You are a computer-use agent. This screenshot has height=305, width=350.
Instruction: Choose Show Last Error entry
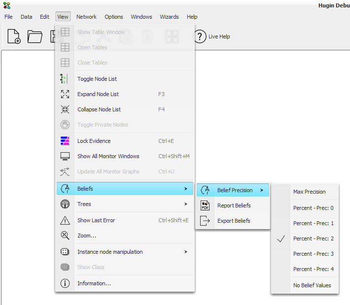[125, 220]
